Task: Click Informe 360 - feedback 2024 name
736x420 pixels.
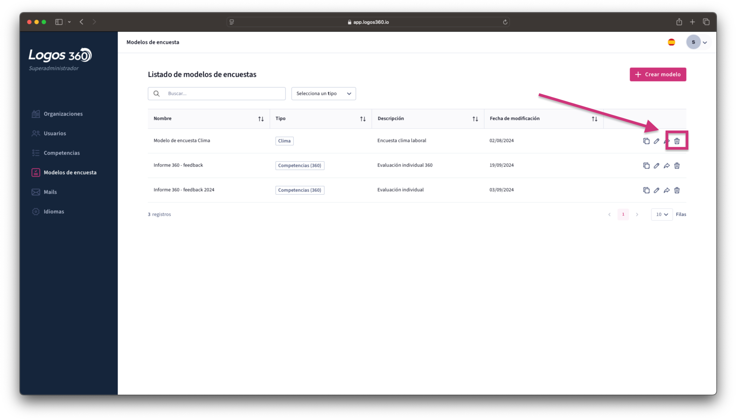Action: coord(184,190)
